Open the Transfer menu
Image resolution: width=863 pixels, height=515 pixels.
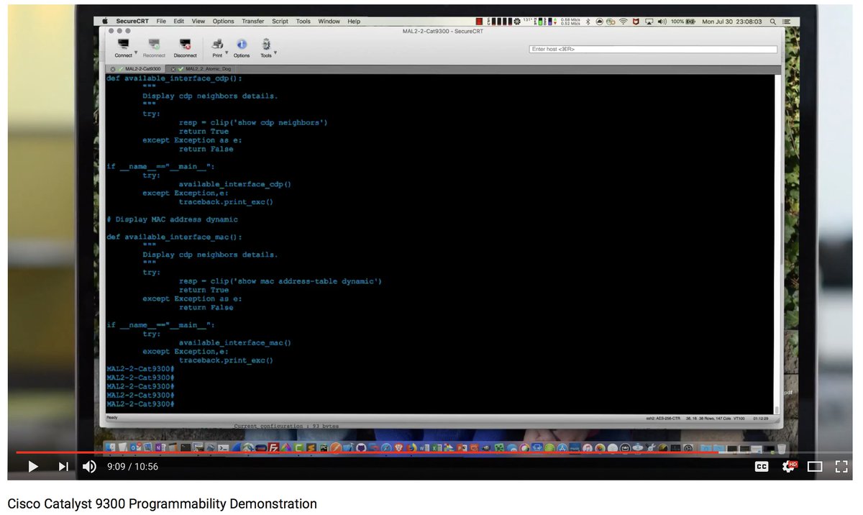pos(253,22)
